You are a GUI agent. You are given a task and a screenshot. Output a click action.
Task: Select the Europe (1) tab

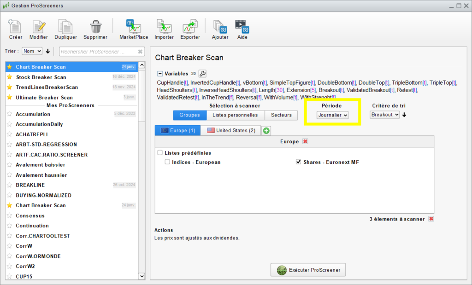[177, 130]
